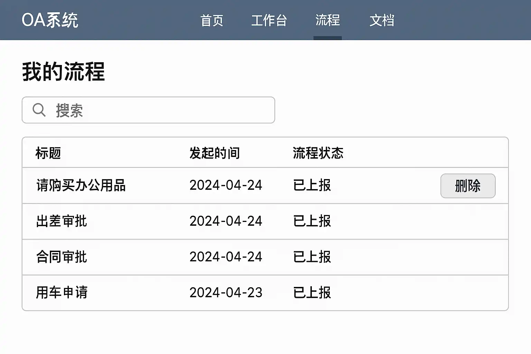Click the 2024-04-23 date cell
The image size is (531, 354).
click(x=226, y=292)
